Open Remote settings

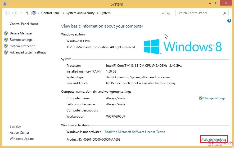pos(21,40)
